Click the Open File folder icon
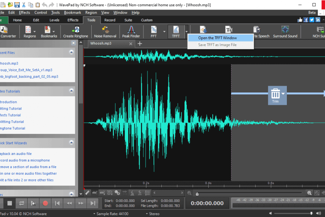This screenshot has width=325, height=217. pos(10,4)
